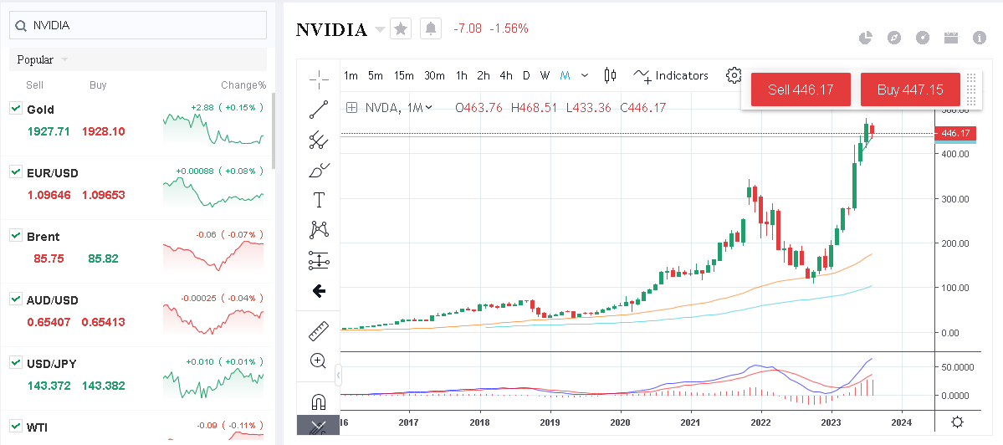
Task: Open the info icon at top right
Action: (x=980, y=38)
